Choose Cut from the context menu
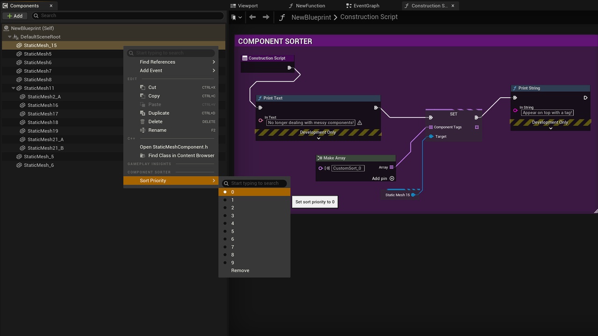This screenshot has height=336, width=598. [171, 87]
